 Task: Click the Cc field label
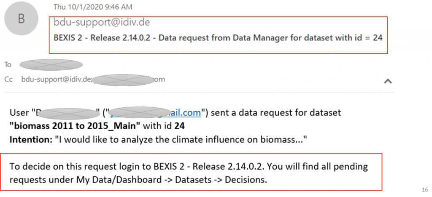(8, 80)
